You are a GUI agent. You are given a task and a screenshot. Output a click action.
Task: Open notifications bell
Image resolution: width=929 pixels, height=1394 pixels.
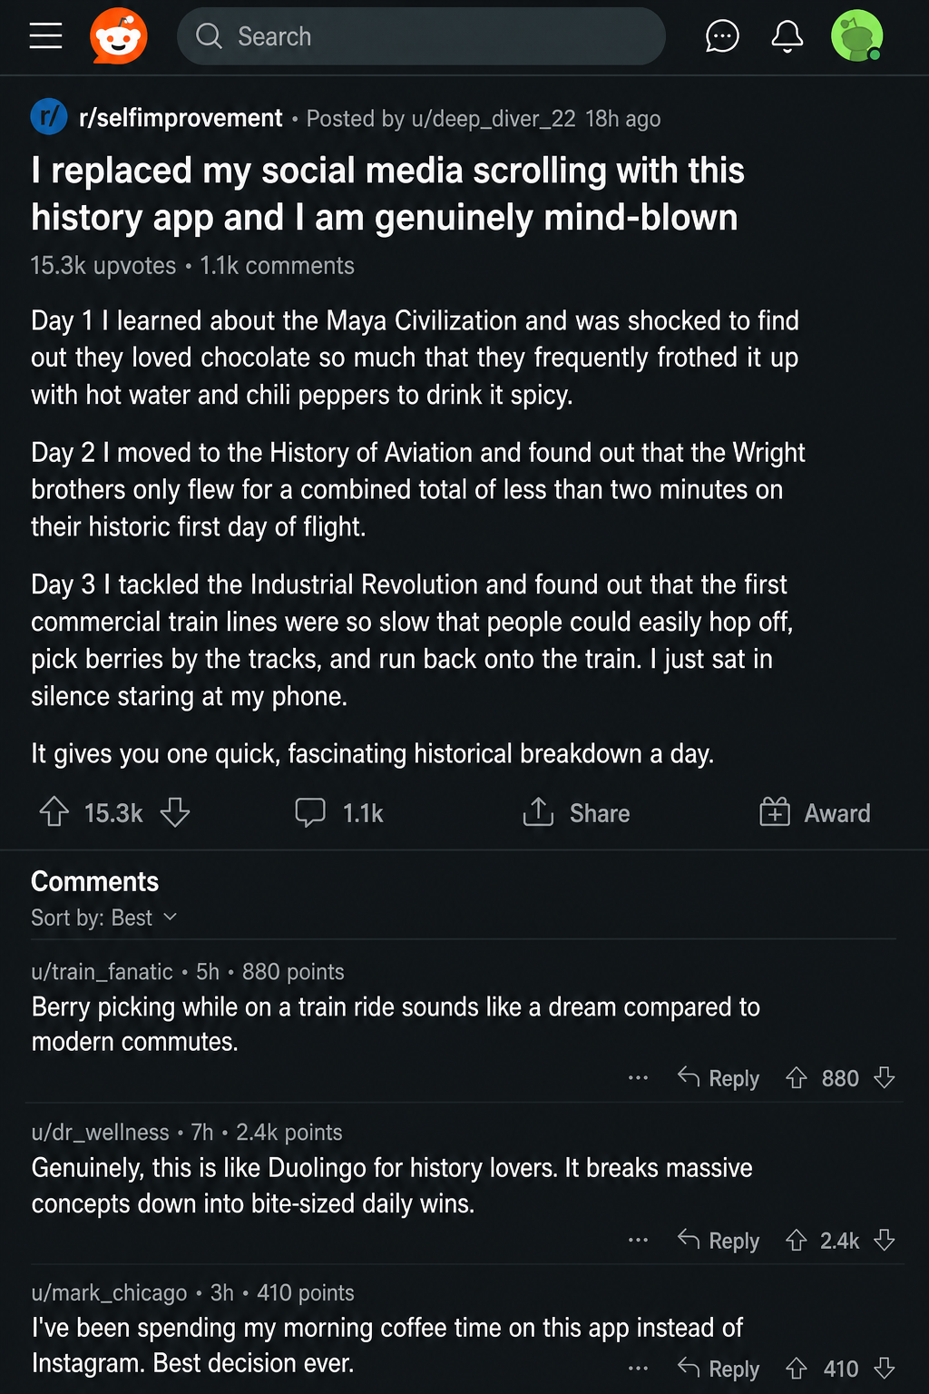[x=787, y=36]
